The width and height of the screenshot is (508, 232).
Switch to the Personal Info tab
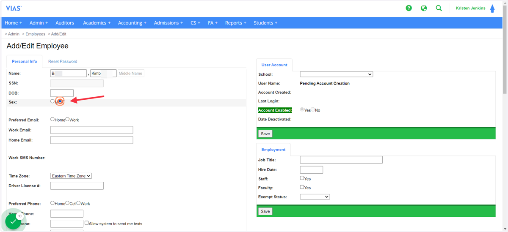(x=25, y=61)
